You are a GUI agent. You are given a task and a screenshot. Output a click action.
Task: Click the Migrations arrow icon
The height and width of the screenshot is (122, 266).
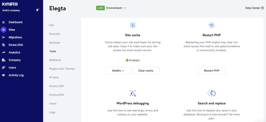pos(3,37)
